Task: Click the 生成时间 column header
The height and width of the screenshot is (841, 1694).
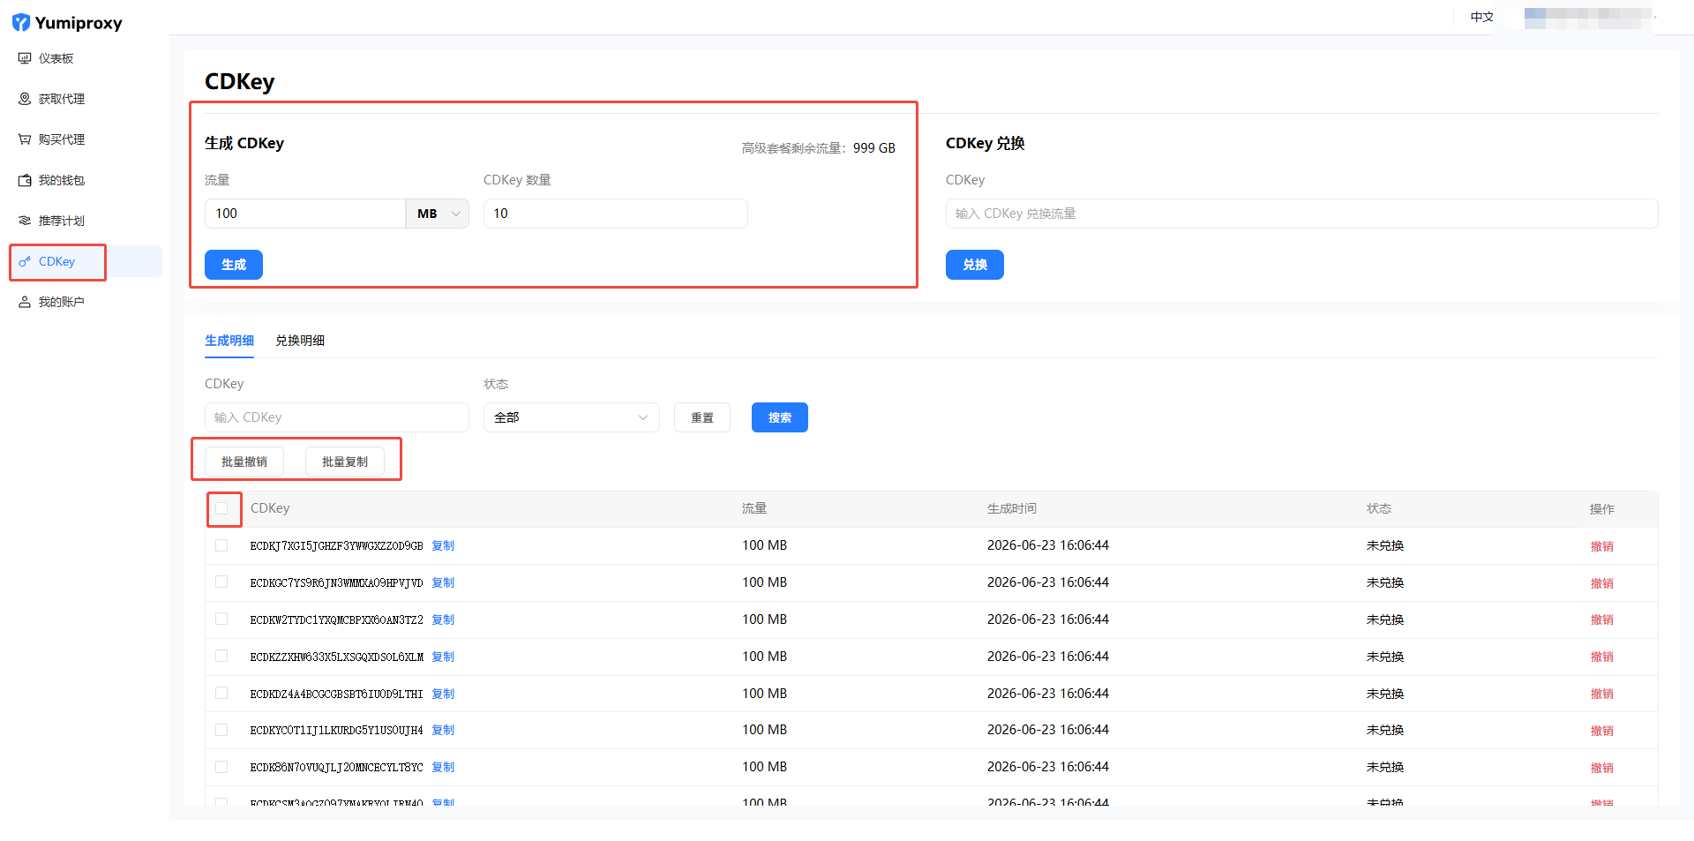Action: pos(1012,508)
